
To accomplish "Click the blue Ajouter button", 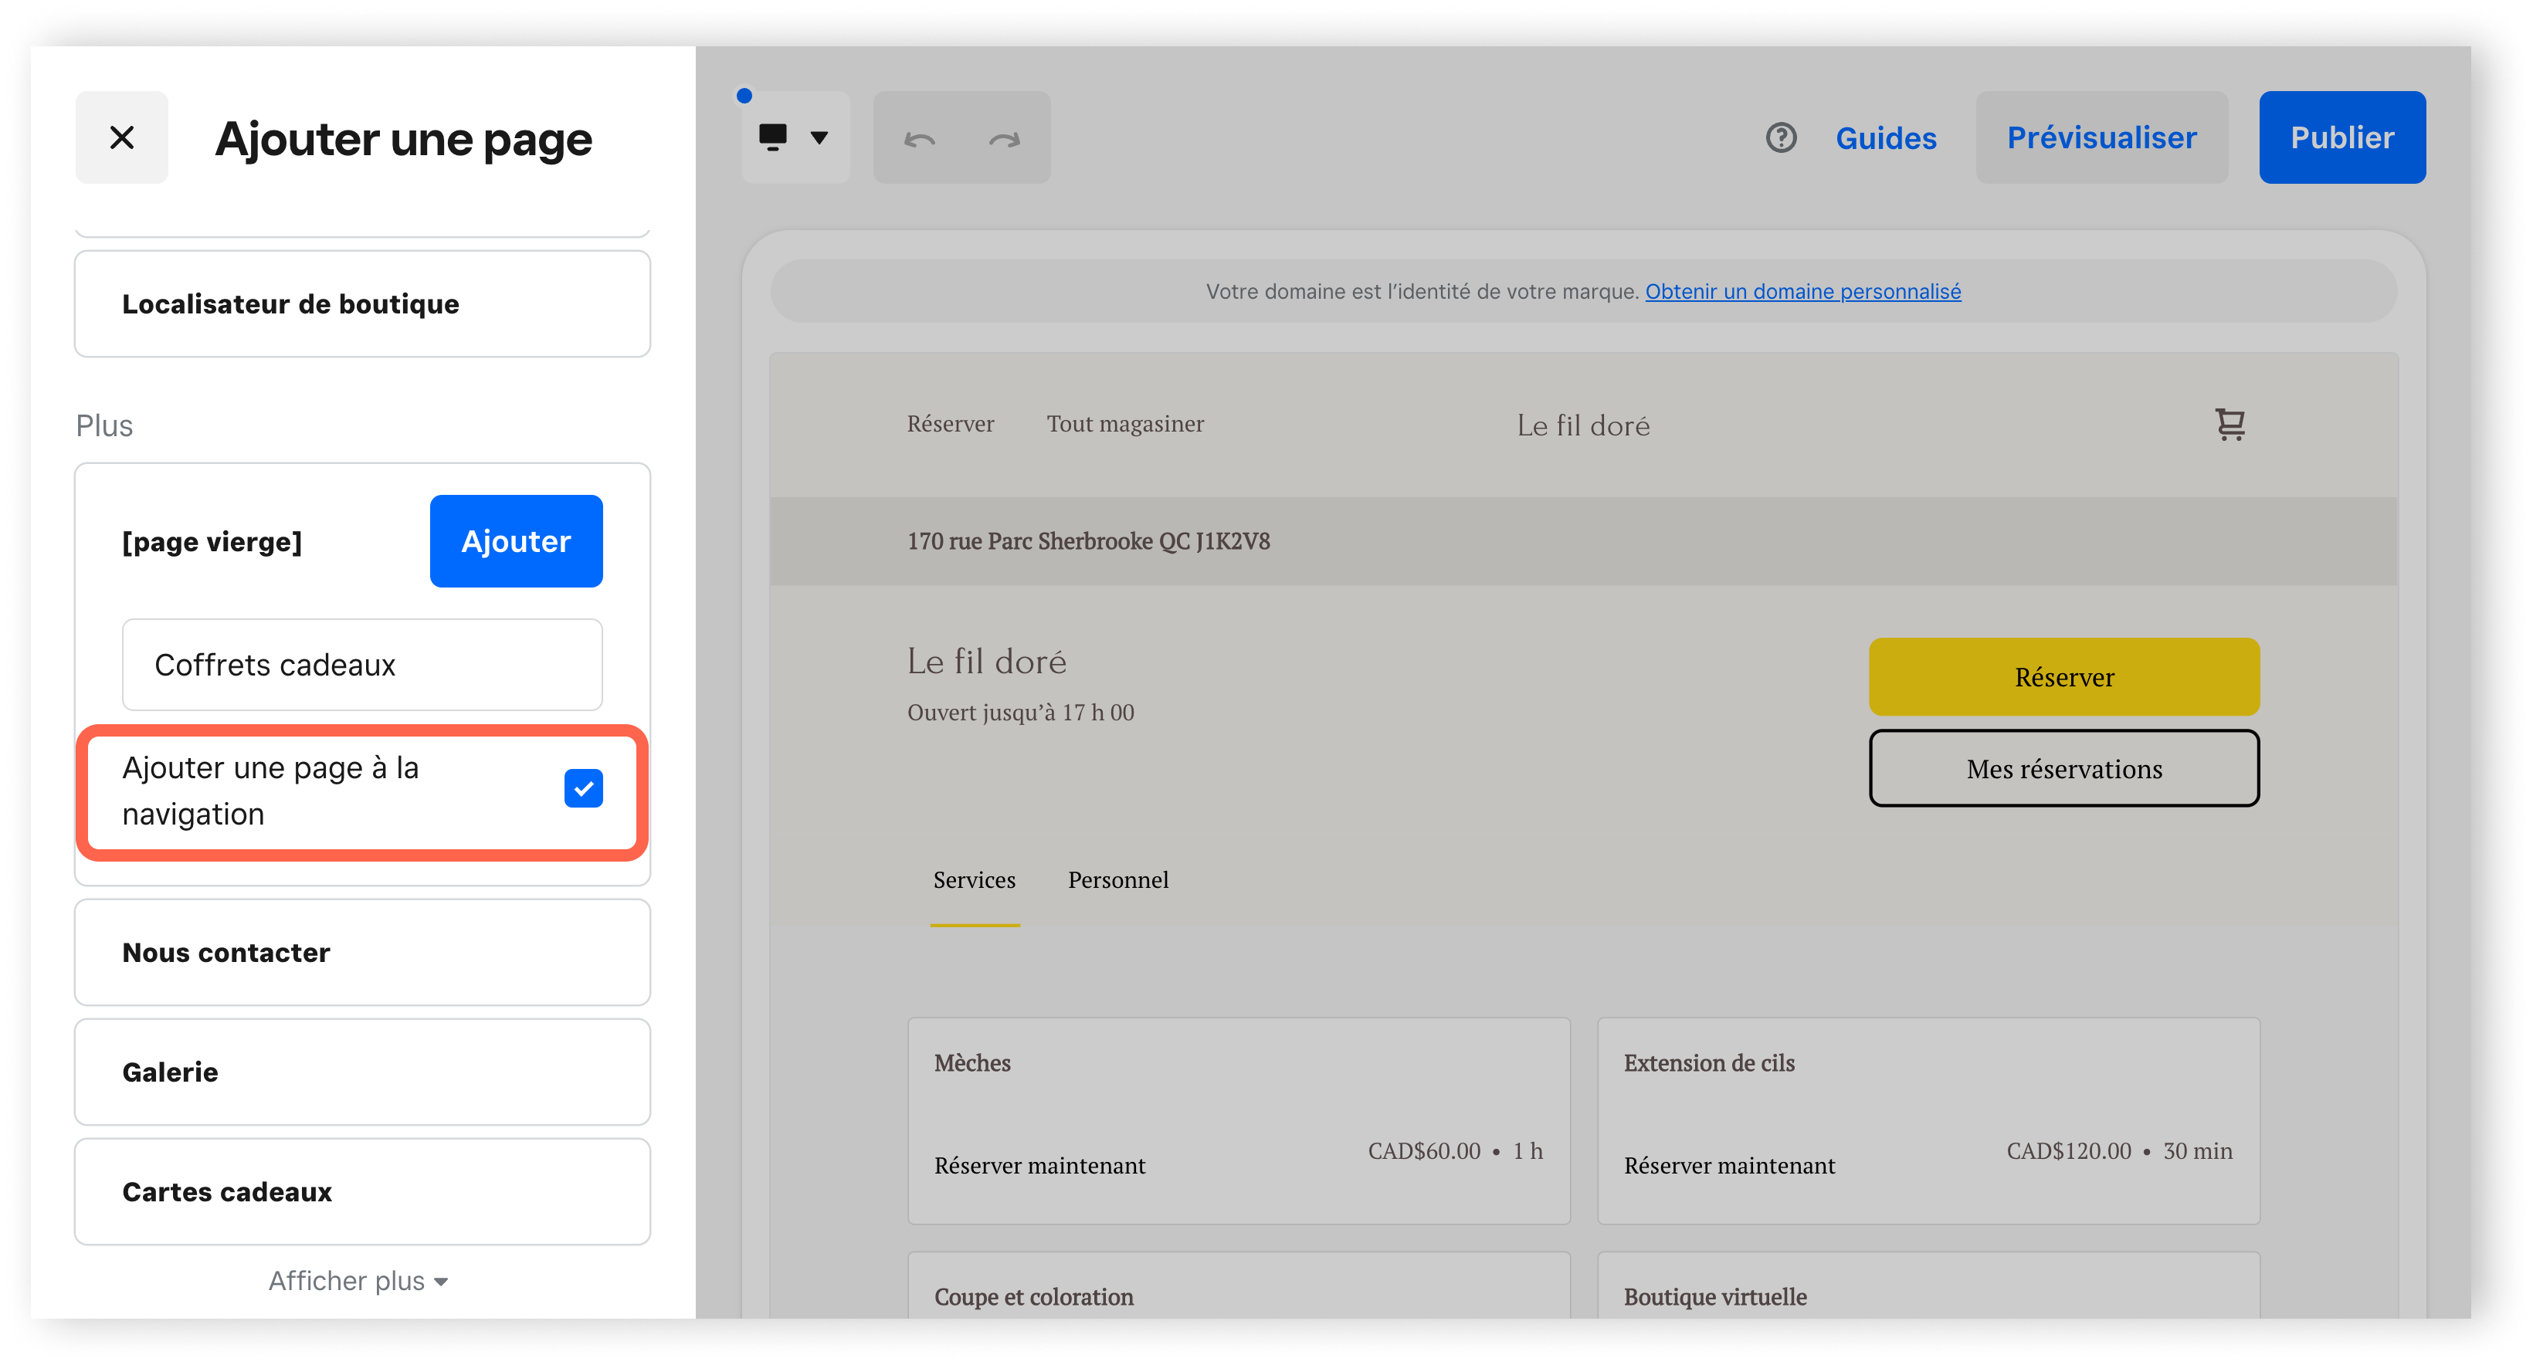I will tap(515, 541).
